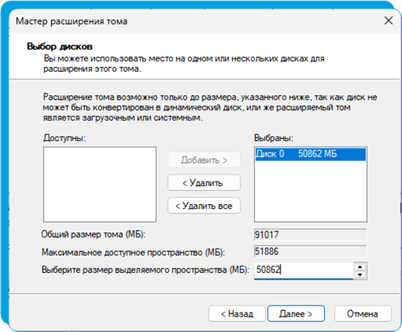This screenshot has height=332, width=402.
Task: Click the Выбраны: label
Action: (273, 138)
